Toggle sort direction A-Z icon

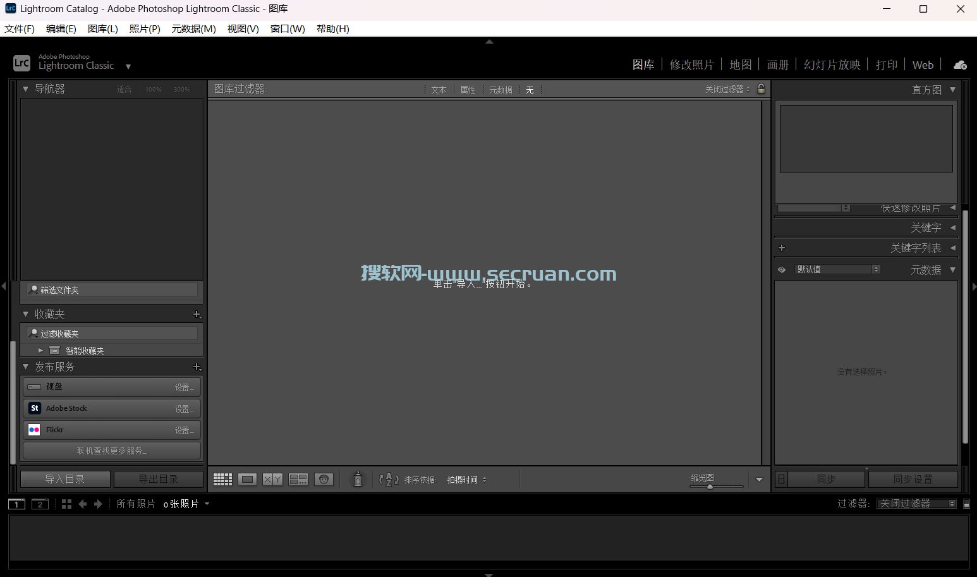point(389,480)
